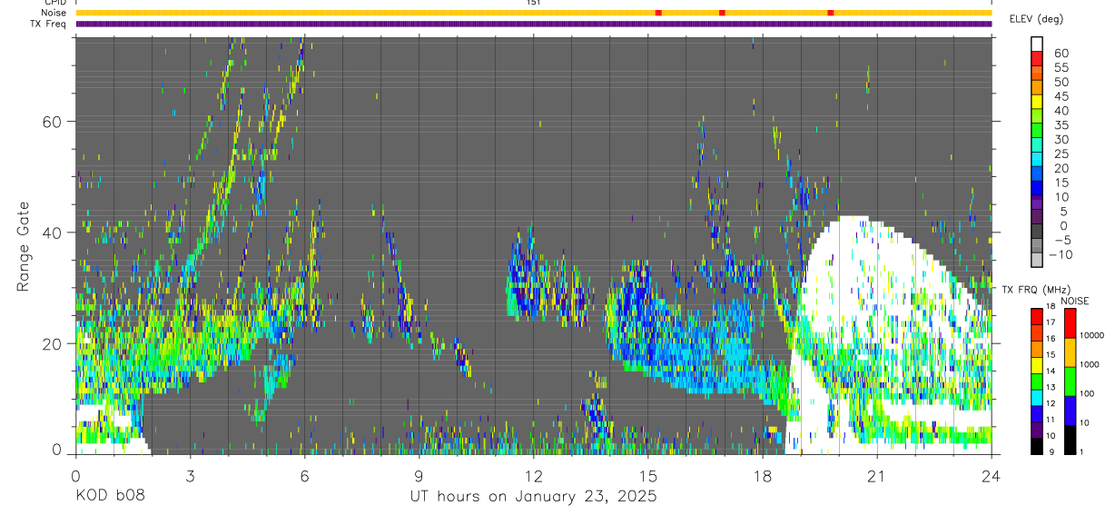Viewport: 1115px width, 515px height.
Task: Click the 'NOISE' legend title
Action: (x=1074, y=301)
